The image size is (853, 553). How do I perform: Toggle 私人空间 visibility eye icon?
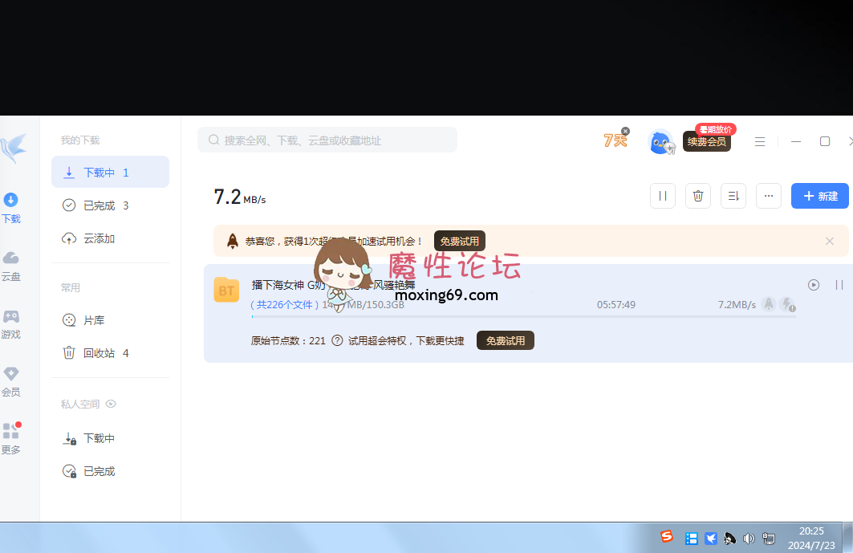pyautogui.click(x=112, y=405)
